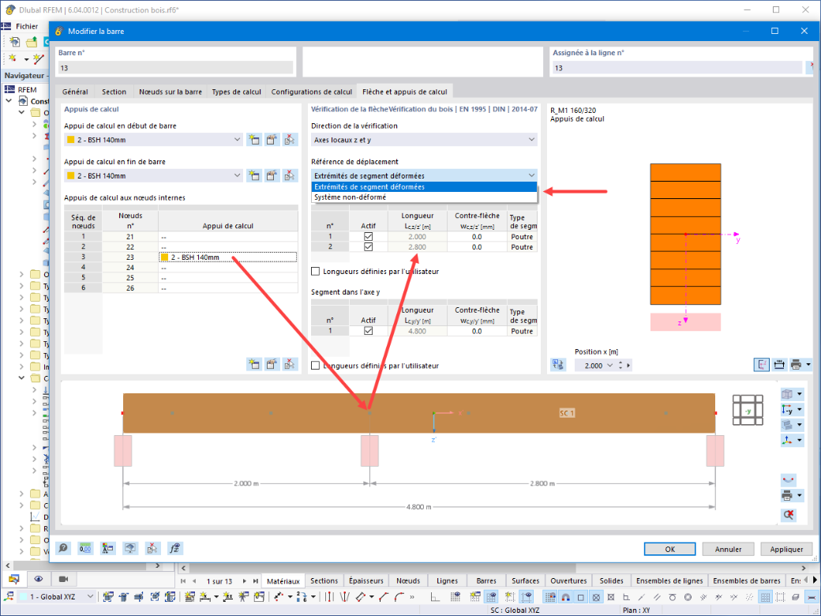Go to next table page arrow

(244, 581)
